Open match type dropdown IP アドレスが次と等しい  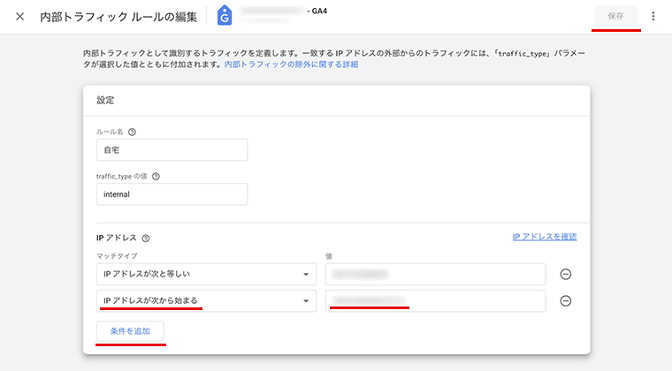pos(207,274)
